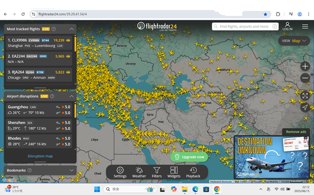Screen dimensions: 314x195
Task: Select flight EA2244 in tracked list
Action: [39, 59]
